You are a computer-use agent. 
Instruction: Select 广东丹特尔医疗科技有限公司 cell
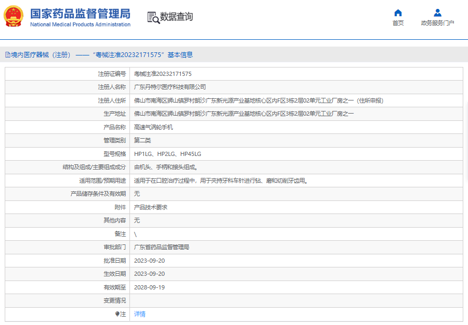click(x=170, y=87)
